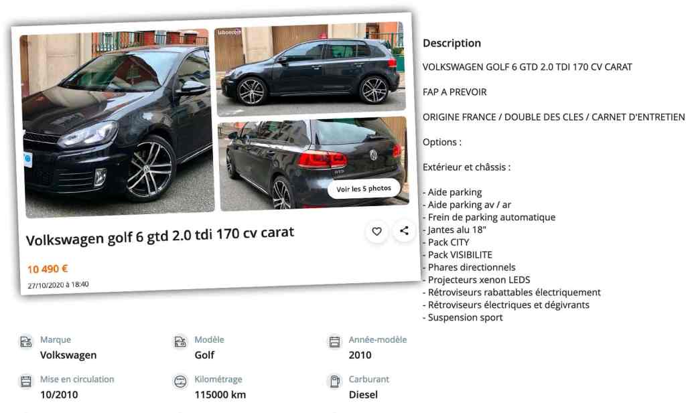Open the 'Voir les 5 photos' button
The image size is (686, 413).
[x=364, y=189]
